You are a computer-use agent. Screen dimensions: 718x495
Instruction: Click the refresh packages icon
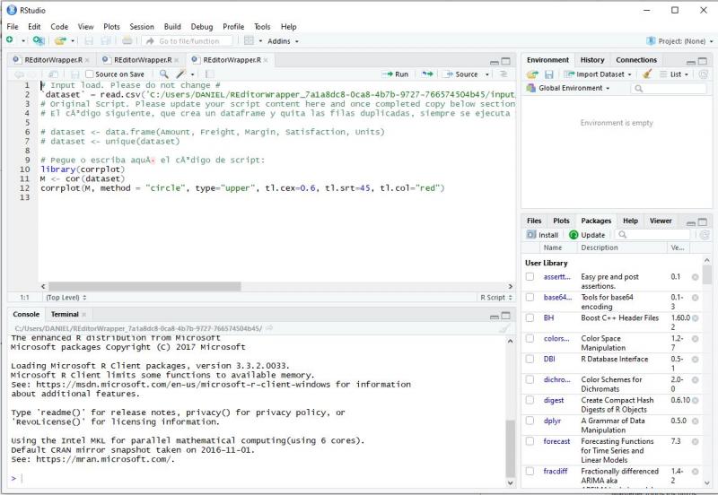pyautogui.click(x=705, y=235)
